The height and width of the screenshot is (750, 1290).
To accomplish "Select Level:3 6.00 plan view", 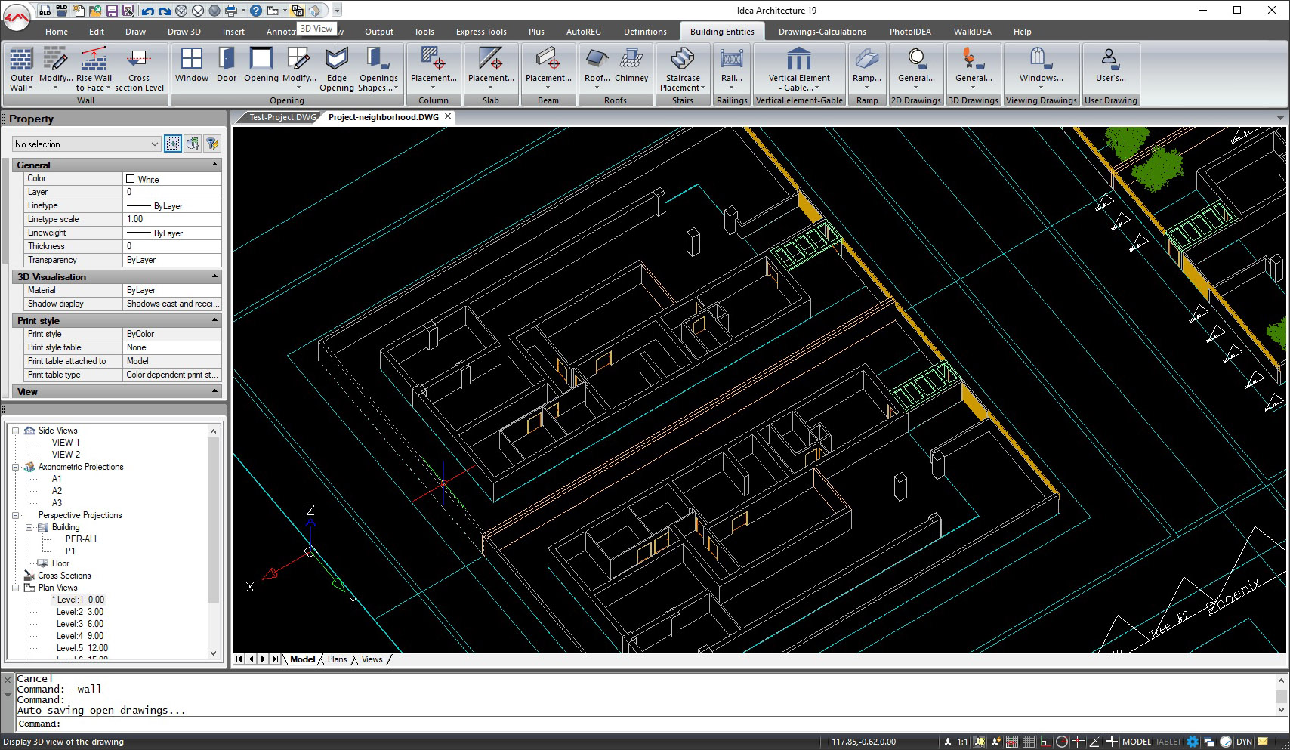I will coord(79,624).
